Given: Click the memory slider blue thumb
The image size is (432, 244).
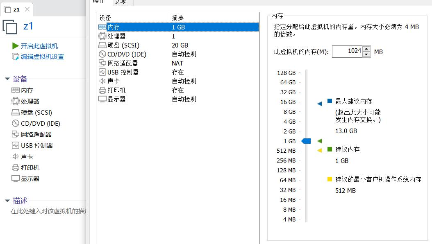Looking at the screenshot, I should tap(306, 141).
